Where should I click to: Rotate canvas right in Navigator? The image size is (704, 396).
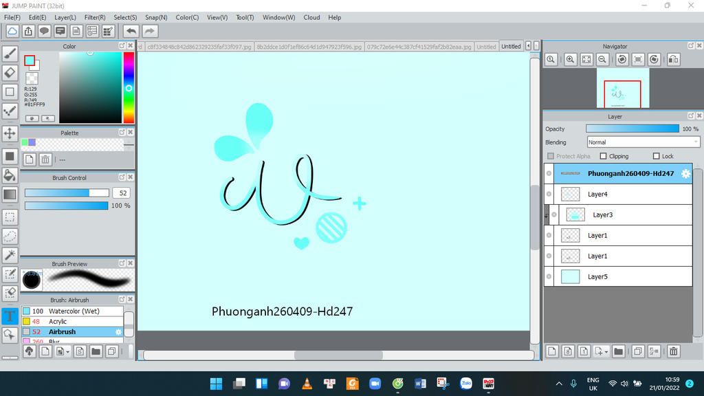click(654, 59)
